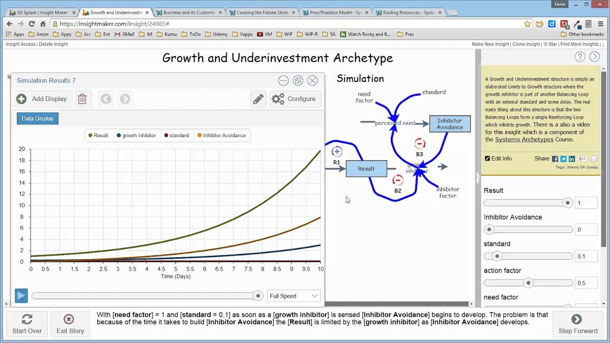This screenshot has width=610, height=343.
Task: Click the action factor value field
Action: click(586, 283)
